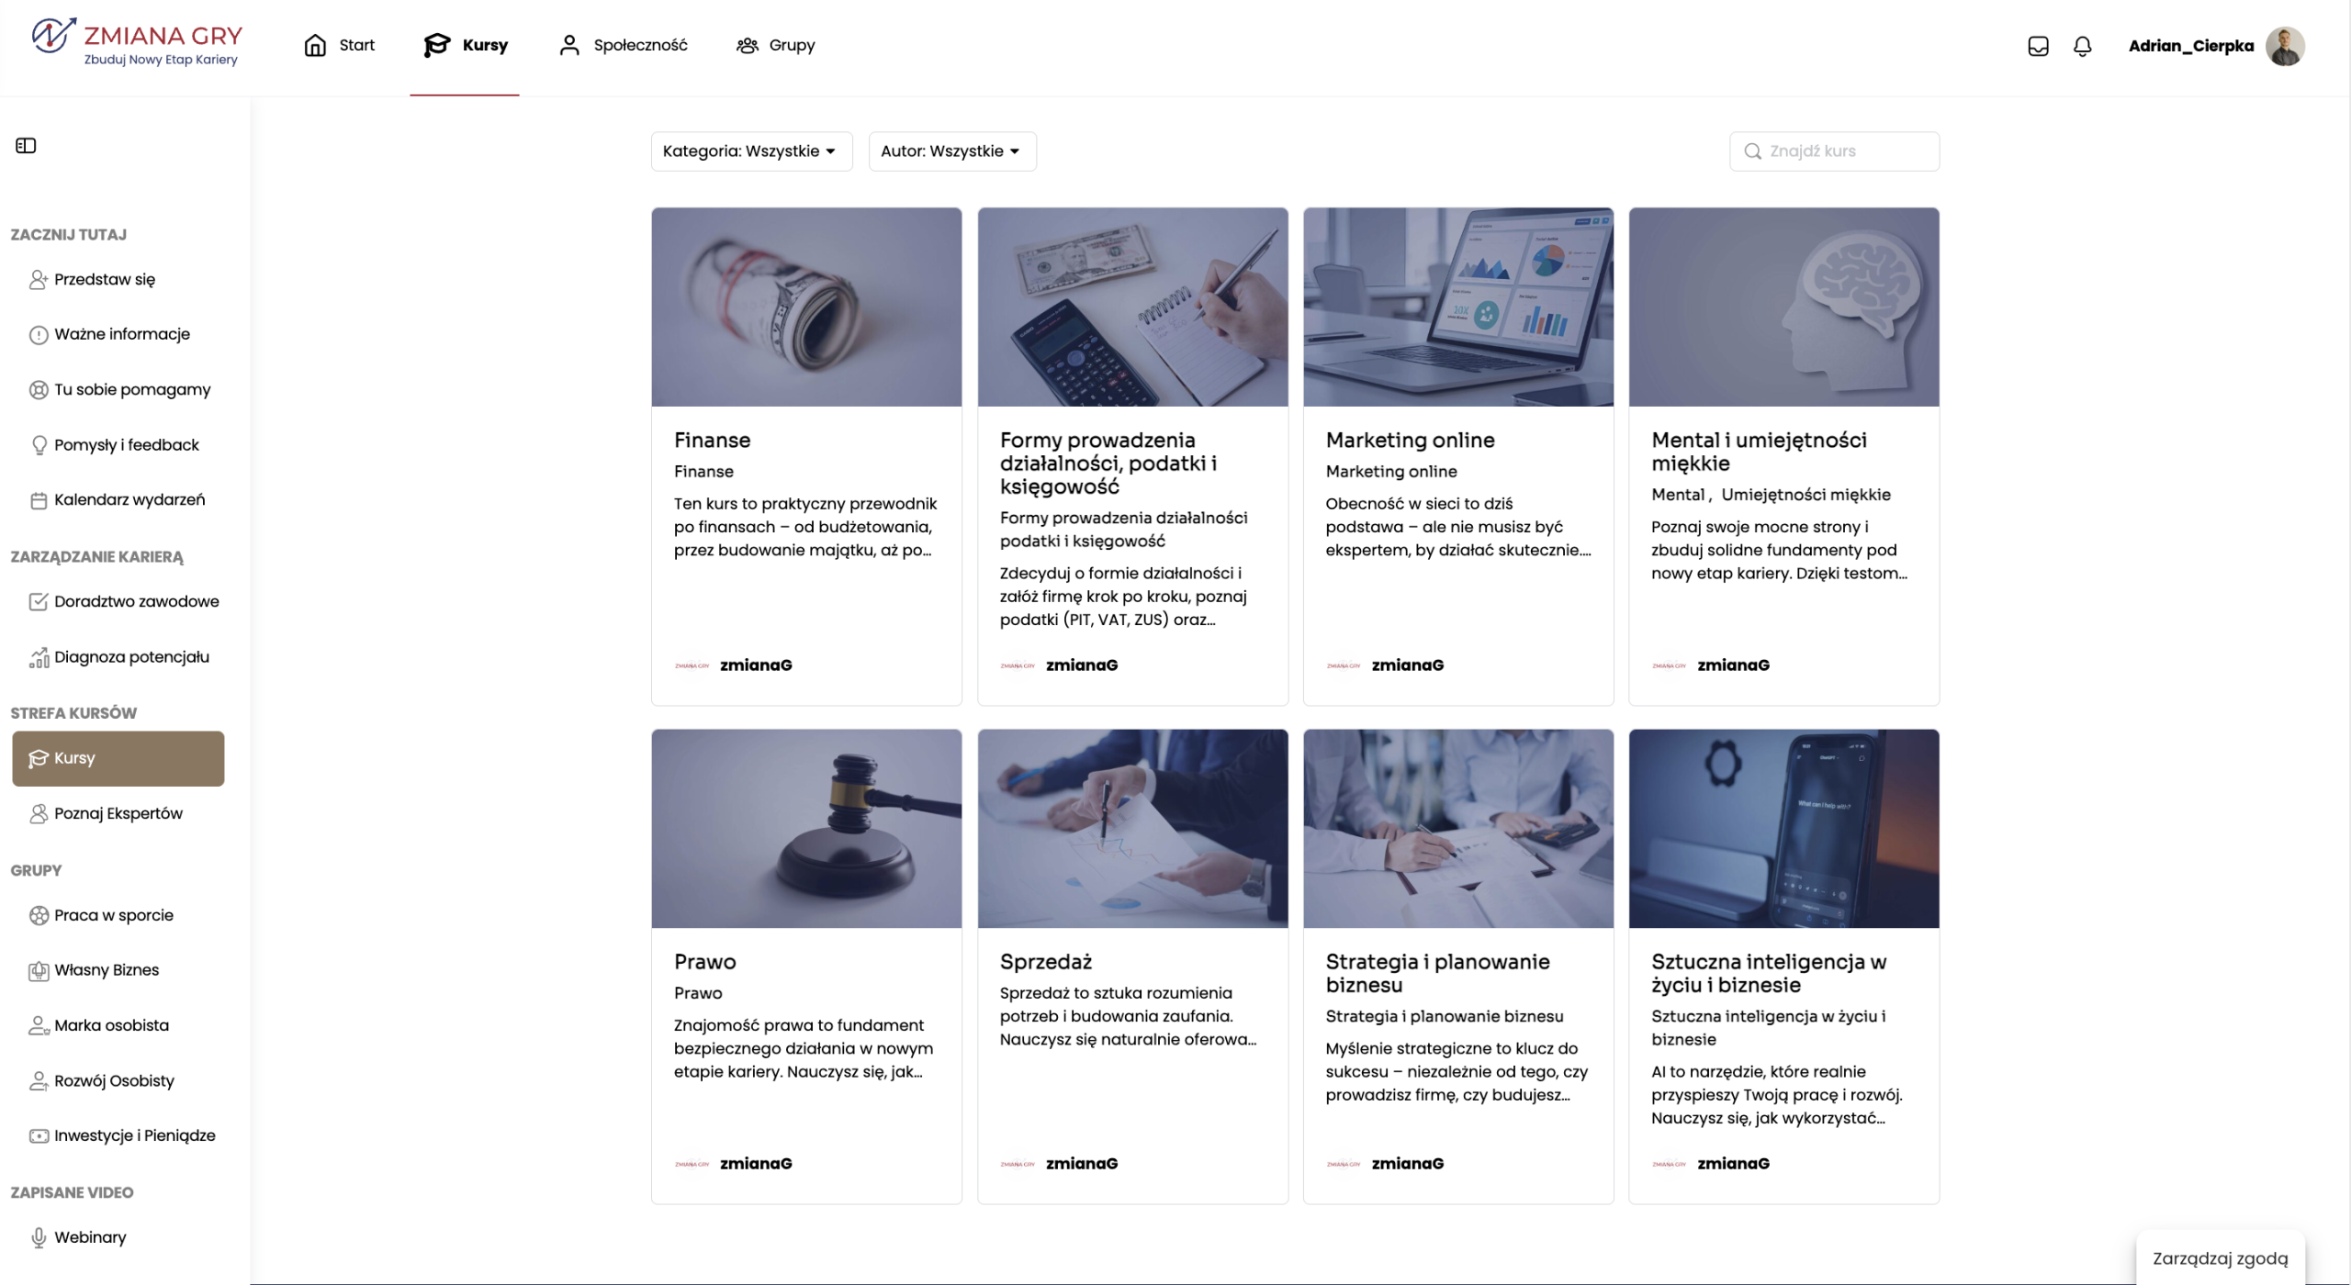Click the Znajdź kurs search field
2351x1285 pixels.
(1846, 151)
